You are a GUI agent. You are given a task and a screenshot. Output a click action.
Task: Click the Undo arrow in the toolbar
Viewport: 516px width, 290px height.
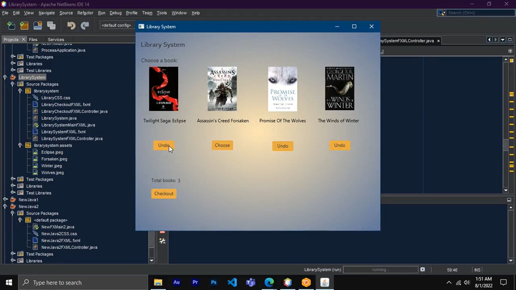tap(71, 26)
